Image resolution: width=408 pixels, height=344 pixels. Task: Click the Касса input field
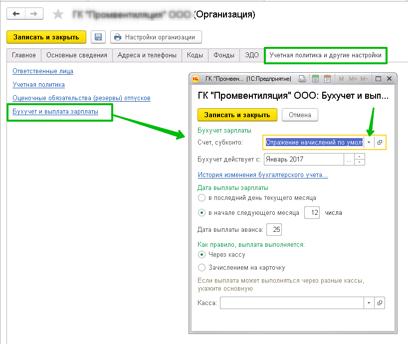click(x=292, y=303)
